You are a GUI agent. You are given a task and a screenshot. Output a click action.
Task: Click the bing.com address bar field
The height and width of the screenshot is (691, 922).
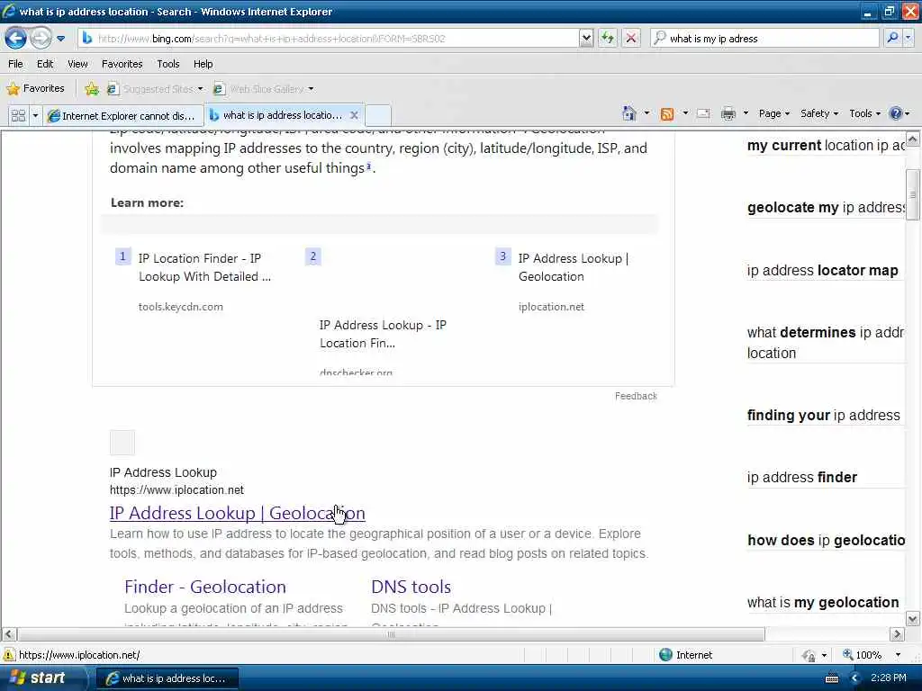330,39
